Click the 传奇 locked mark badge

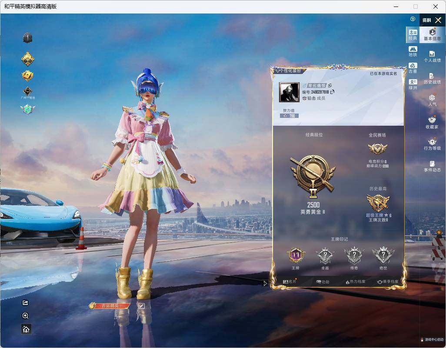pos(354,255)
